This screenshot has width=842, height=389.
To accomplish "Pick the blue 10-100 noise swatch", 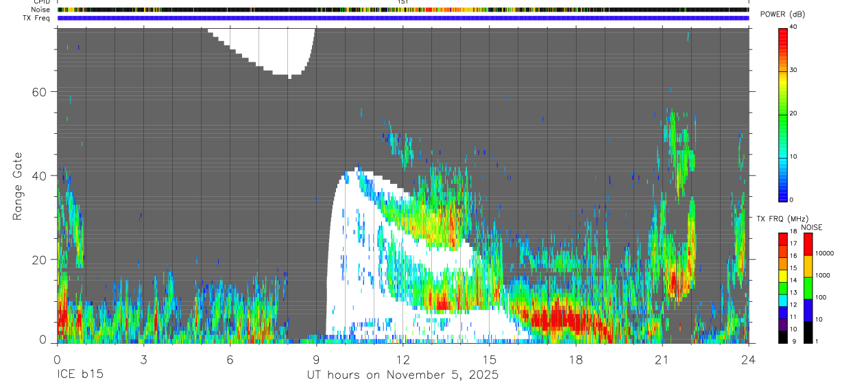I will coord(808,310).
